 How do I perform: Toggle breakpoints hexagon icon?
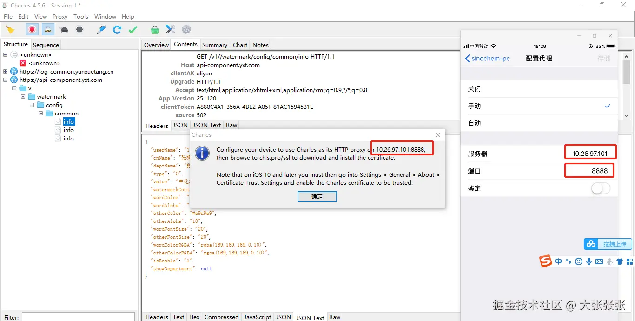pyautogui.click(x=79, y=29)
